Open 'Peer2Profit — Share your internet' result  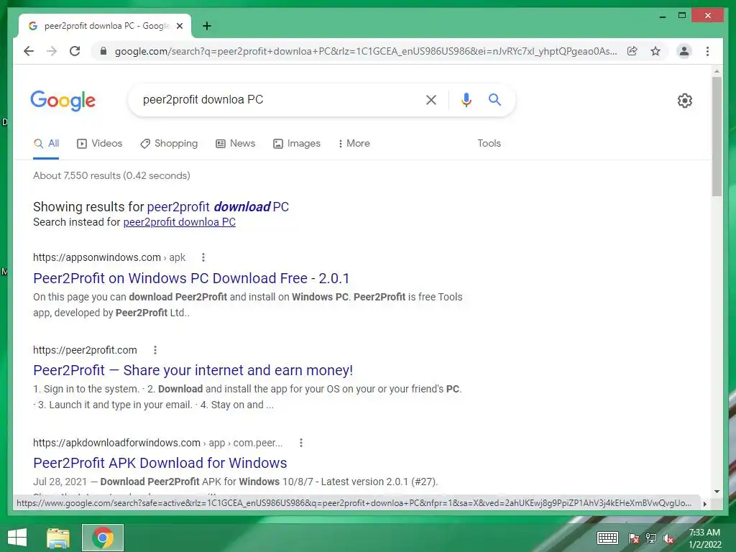point(193,370)
